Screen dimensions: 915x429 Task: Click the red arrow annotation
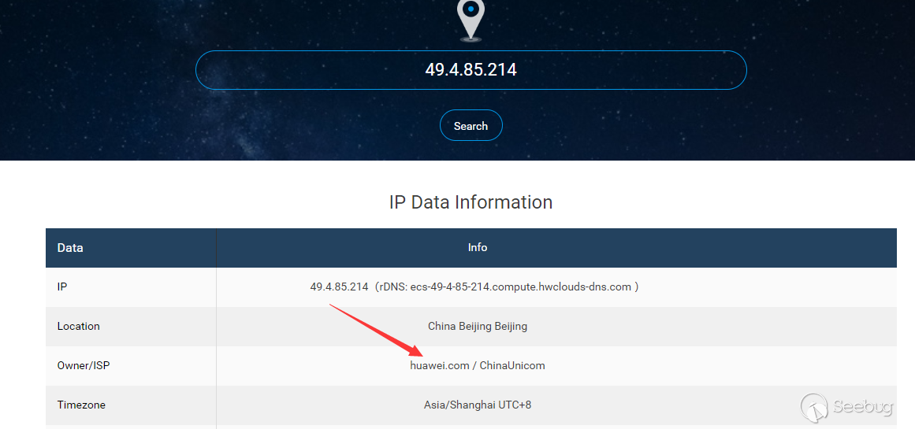coord(376,331)
